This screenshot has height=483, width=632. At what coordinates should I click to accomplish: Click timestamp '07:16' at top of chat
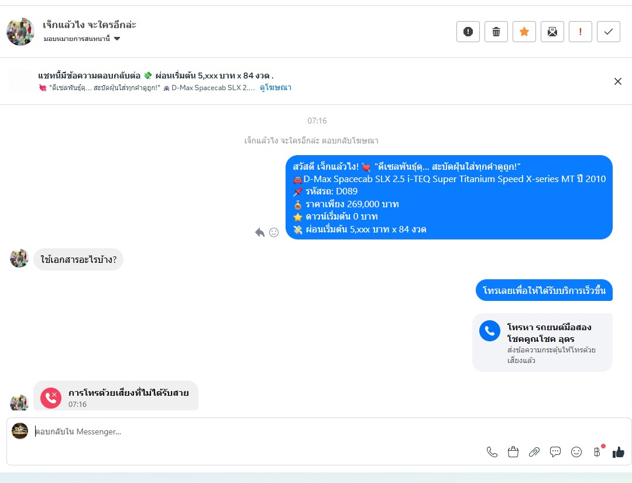[317, 121]
